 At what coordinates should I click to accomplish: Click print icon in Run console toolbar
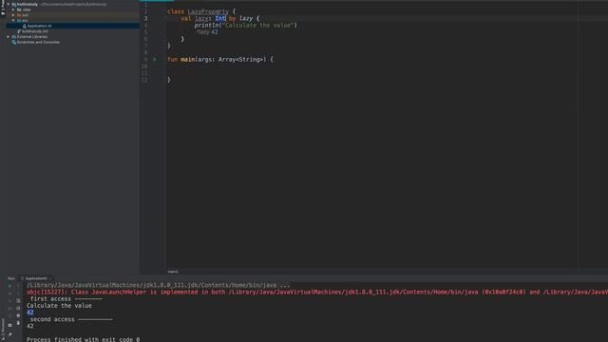[18, 315]
